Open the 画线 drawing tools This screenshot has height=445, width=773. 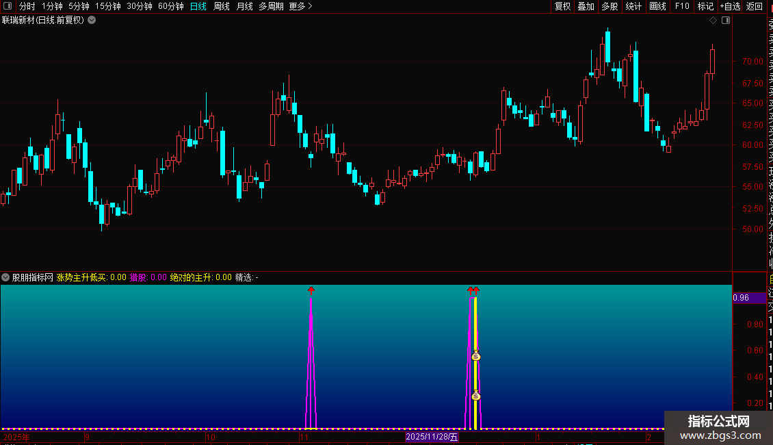click(x=657, y=6)
